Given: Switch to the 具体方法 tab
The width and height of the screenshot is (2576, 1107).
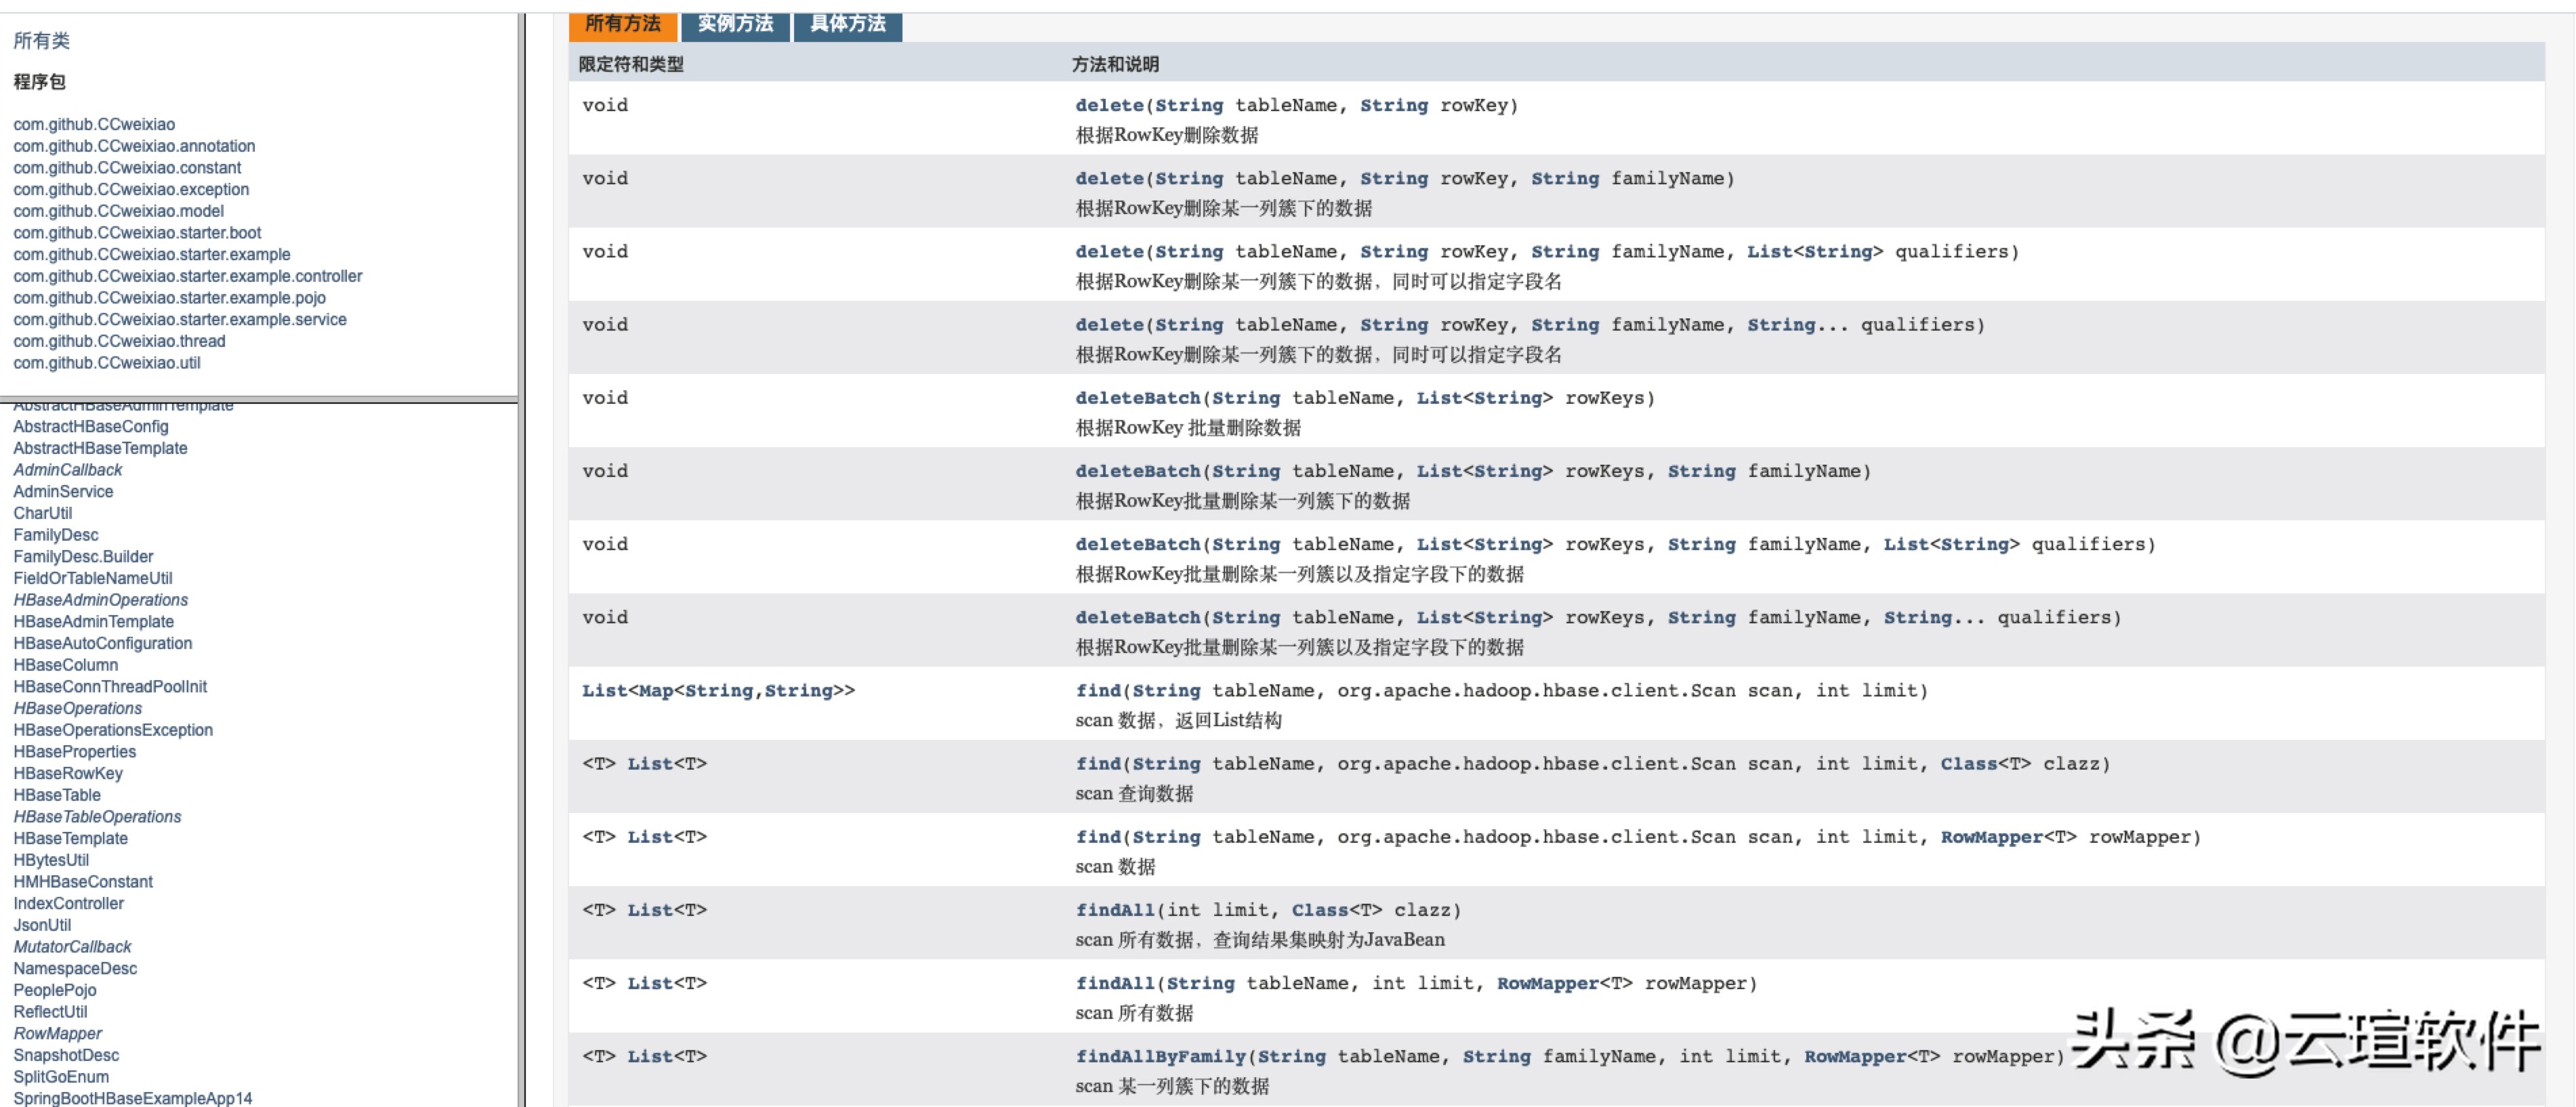Looking at the screenshot, I should (848, 25).
